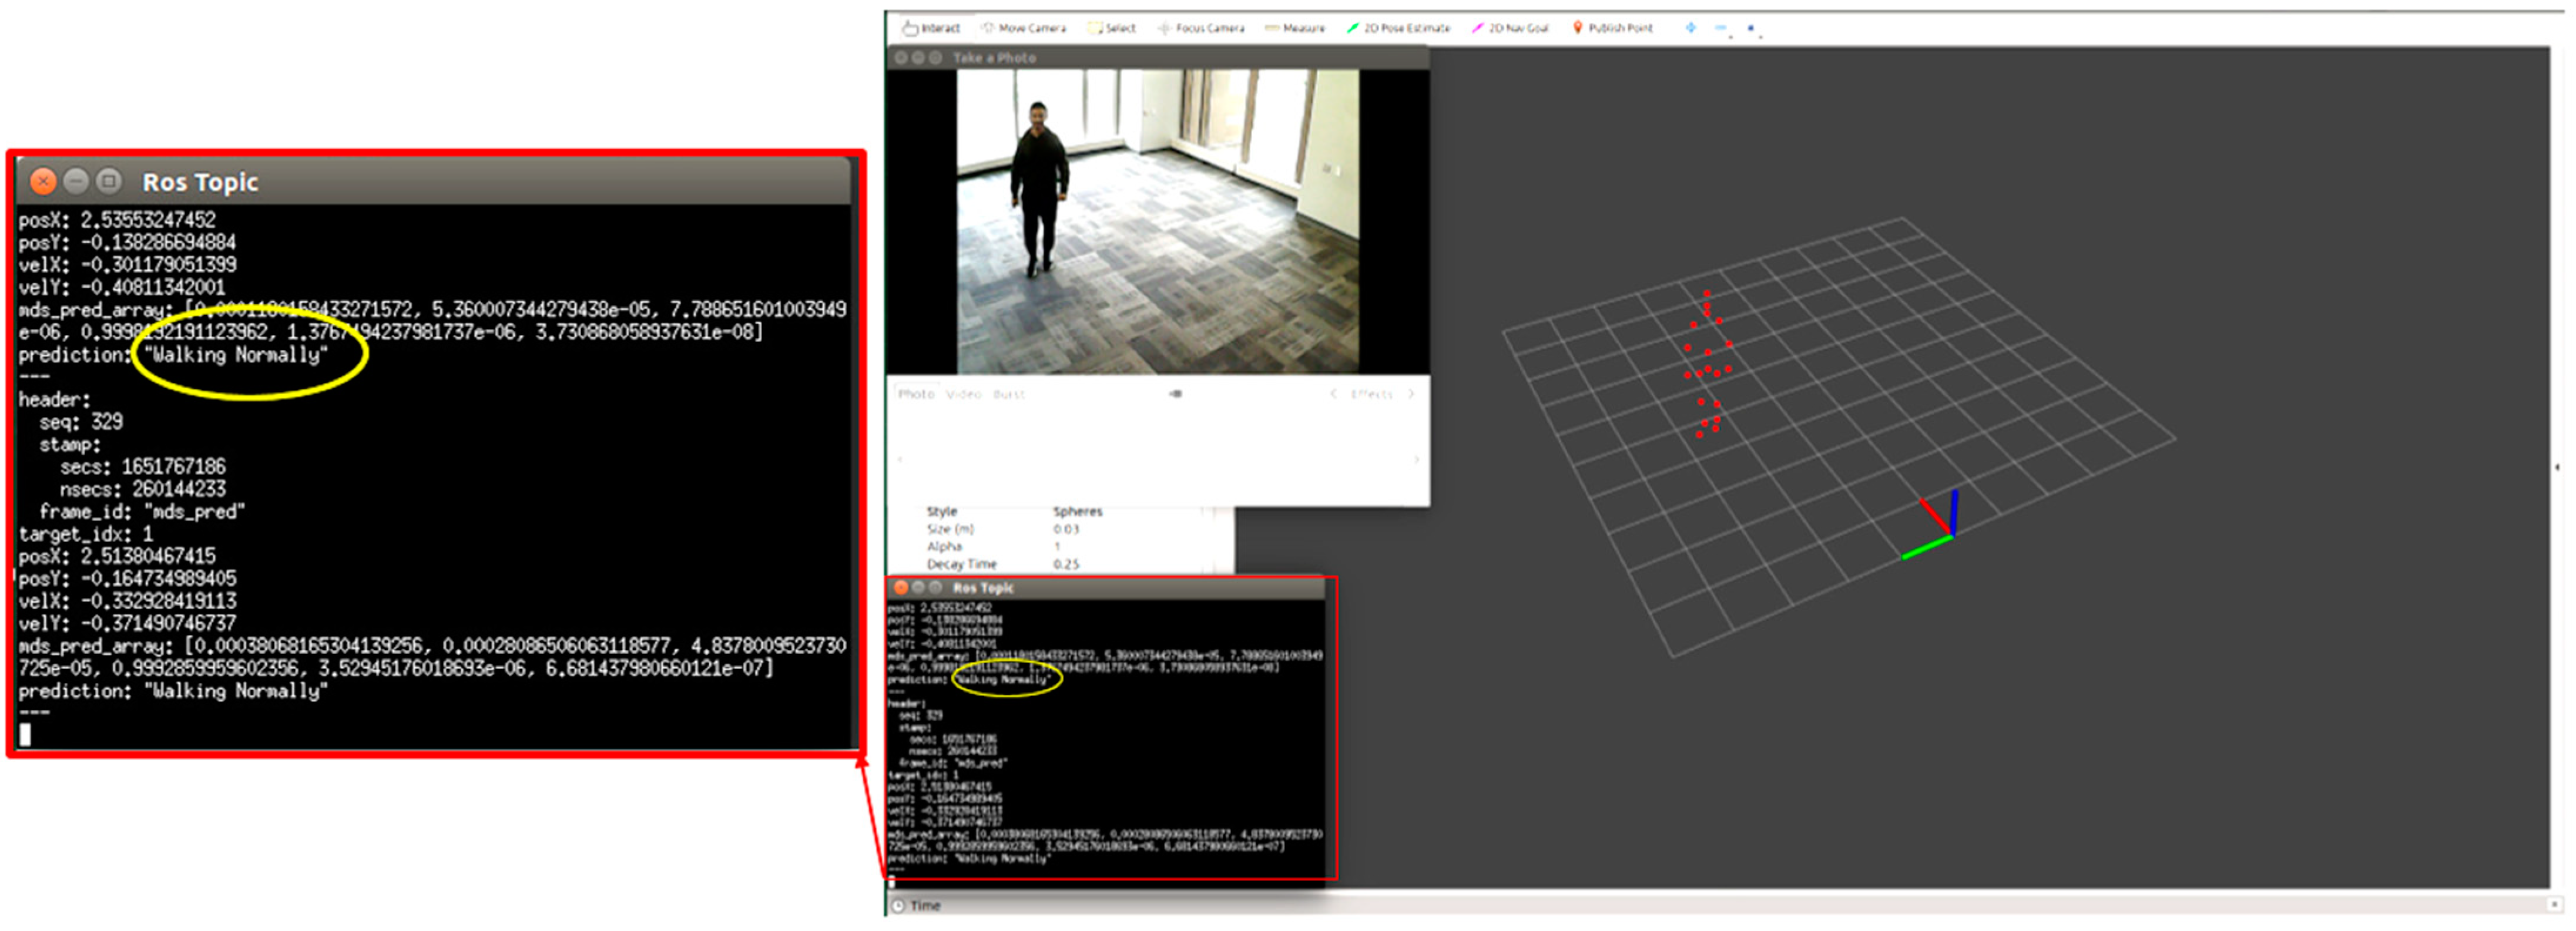The height and width of the screenshot is (931, 2576).
Task: Click the right arrow beside Effects
Action: (1411, 394)
